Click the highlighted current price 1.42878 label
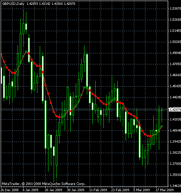Image resolution: width=181 pixels, height=196 pixels. pos(175,110)
